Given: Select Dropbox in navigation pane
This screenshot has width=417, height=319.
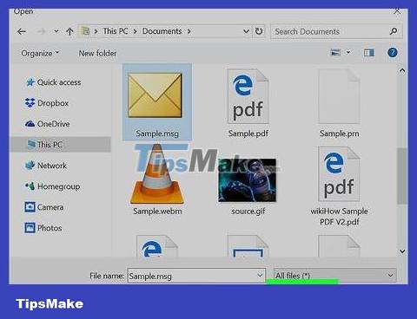Looking at the screenshot, I should coord(47,103).
